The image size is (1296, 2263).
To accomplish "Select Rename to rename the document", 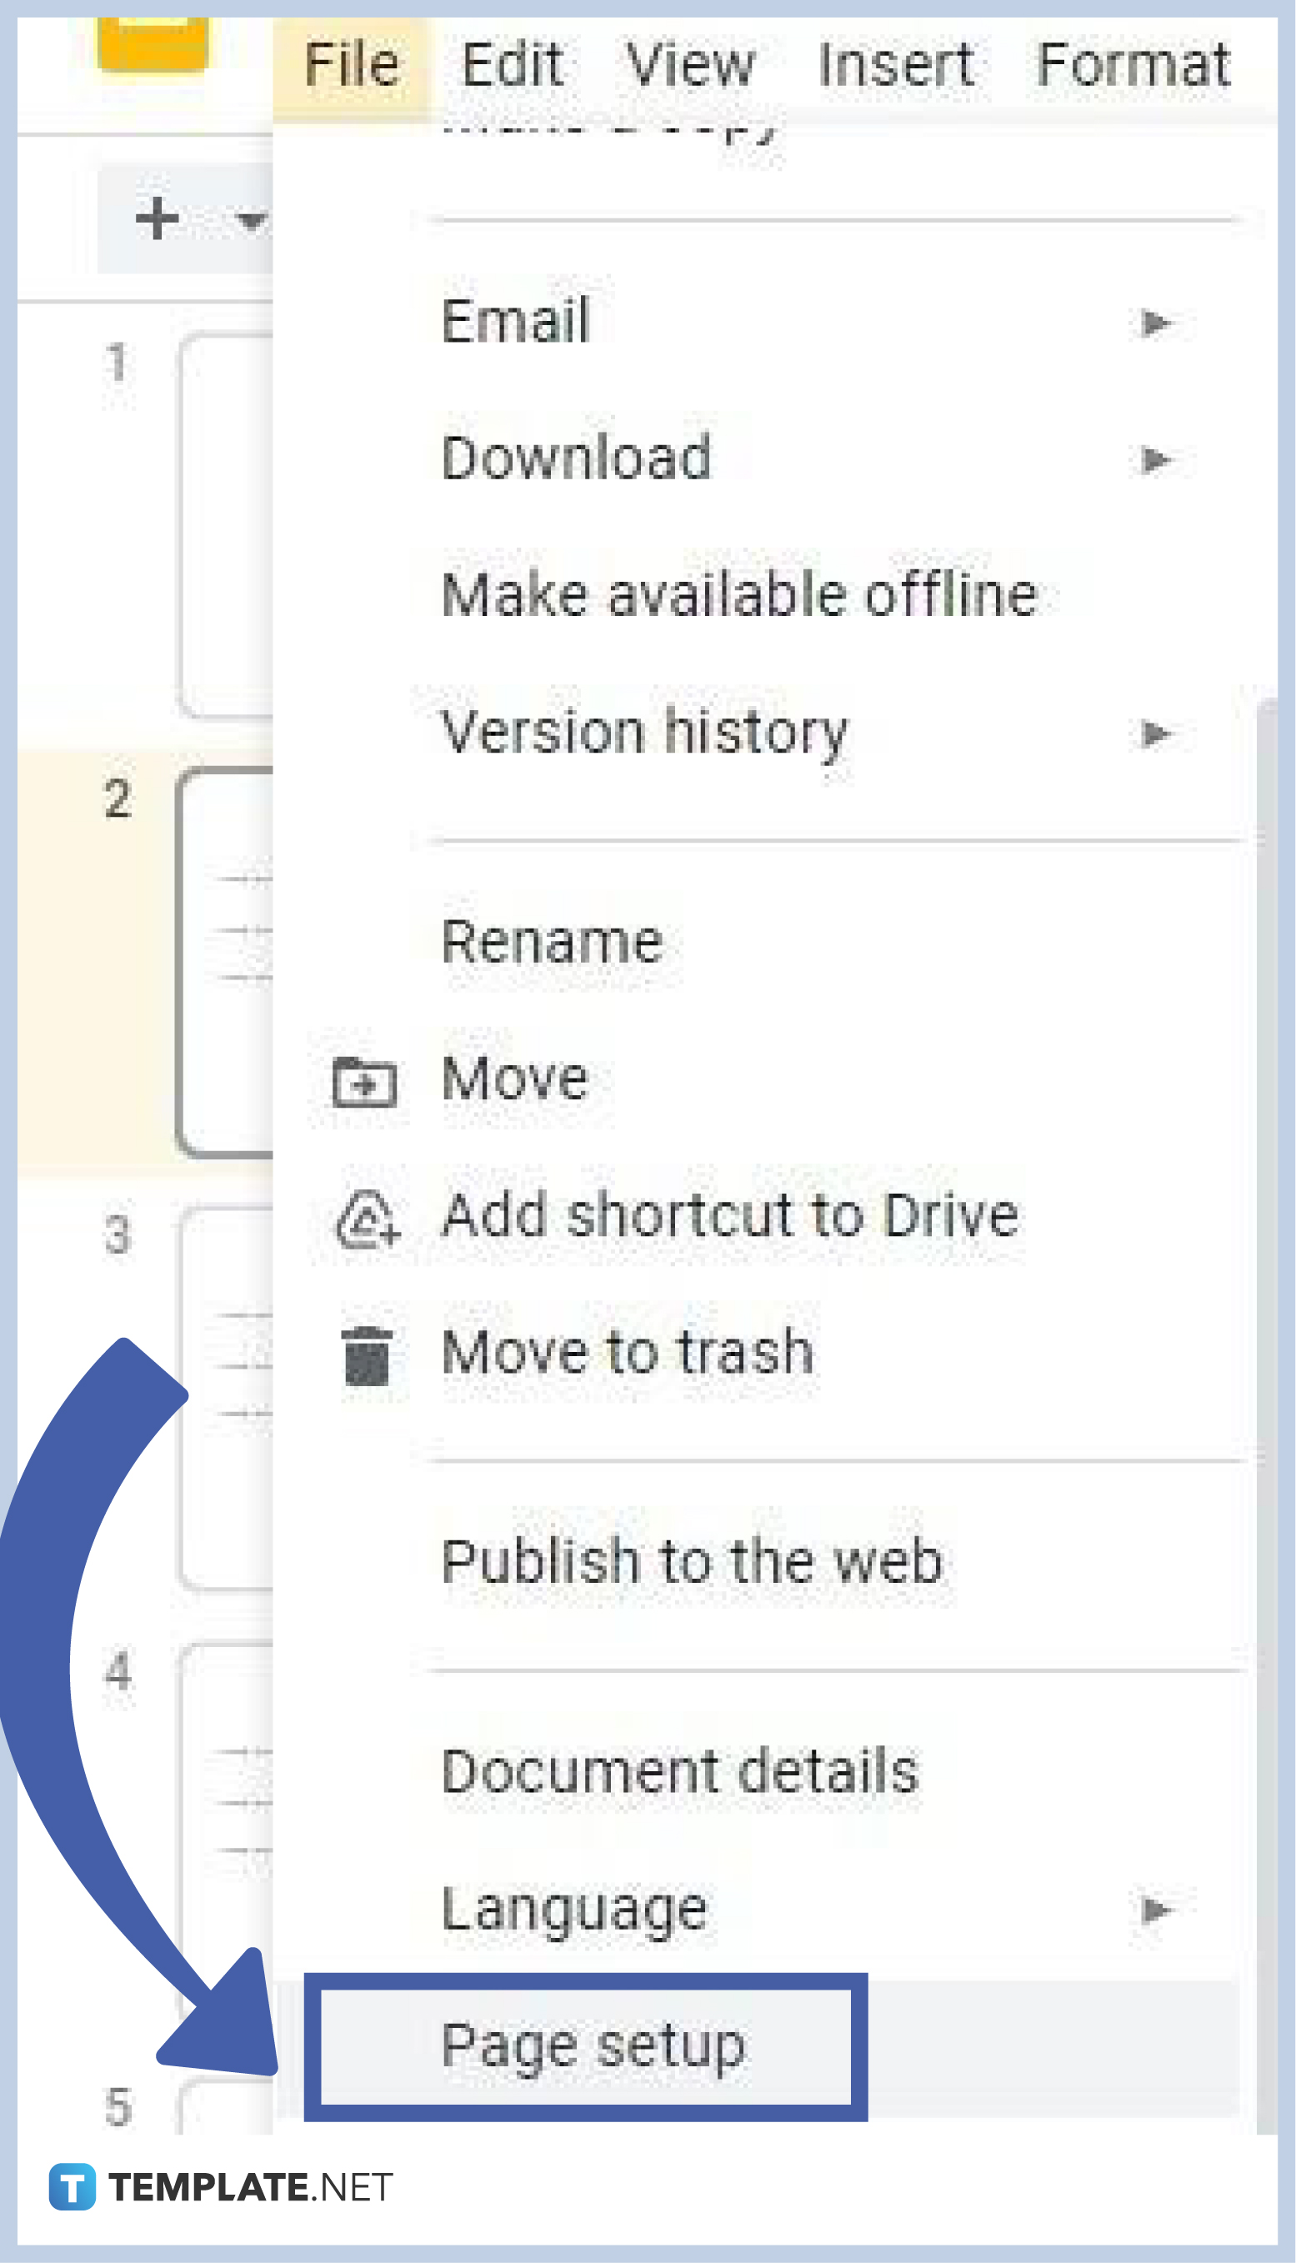I will (552, 942).
